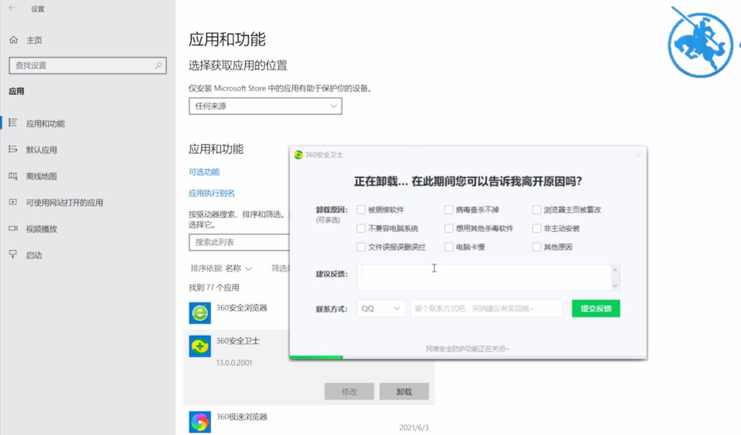
Task: Select 应用和功能 in the sidebar
Action: point(45,123)
